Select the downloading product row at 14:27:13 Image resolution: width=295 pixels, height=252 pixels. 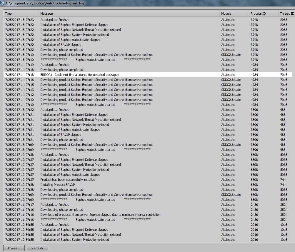[x=148, y=90]
